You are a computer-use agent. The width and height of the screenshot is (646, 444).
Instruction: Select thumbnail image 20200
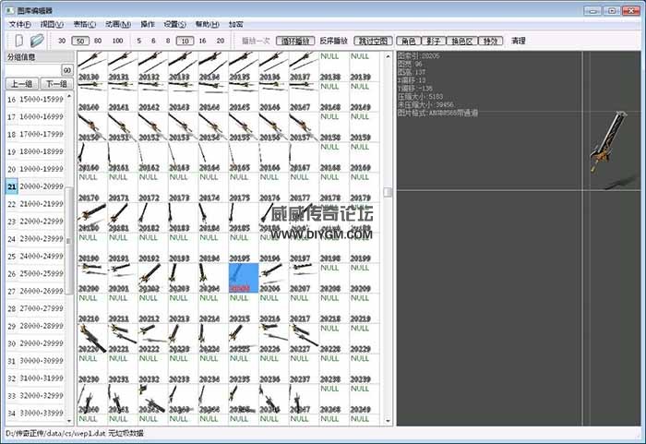coord(92,278)
